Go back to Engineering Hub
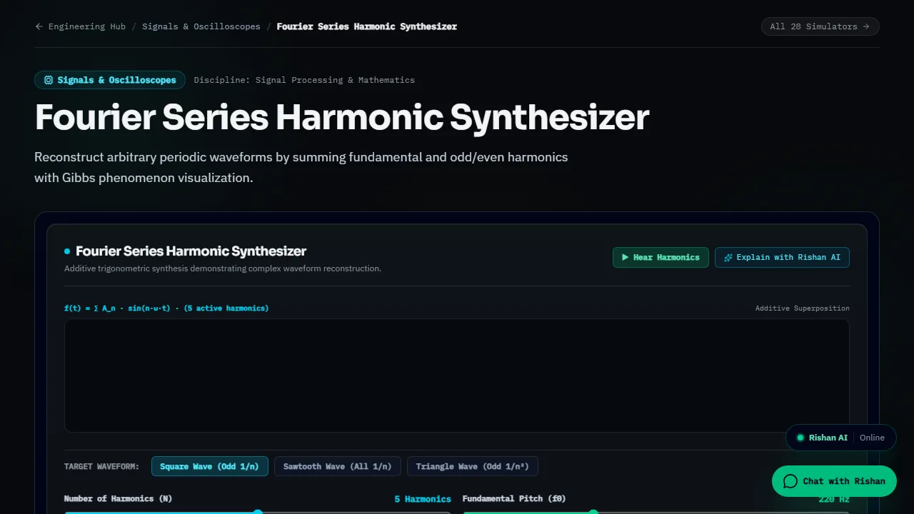Image resolution: width=914 pixels, height=514 pixels. (80, 26)
